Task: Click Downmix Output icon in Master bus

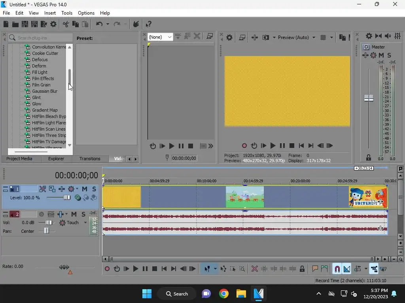Action: (x=379, y=36)
